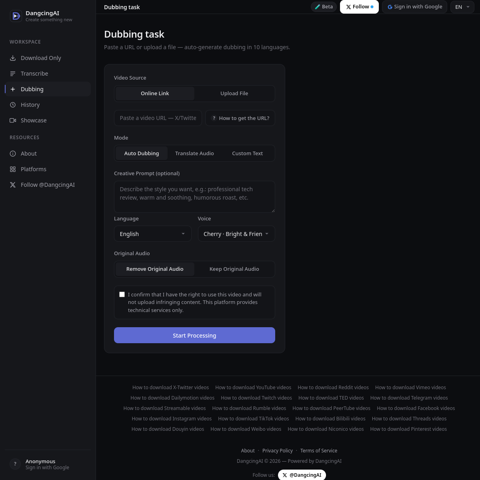Click Follow @DangcingAI in sidebar
This screenshot has width=480, height=480.
(x=48, y=185)
